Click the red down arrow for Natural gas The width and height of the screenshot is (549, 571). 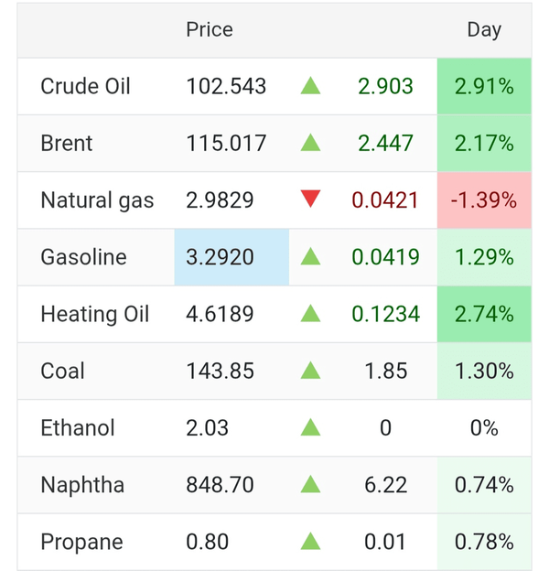[310, 199]
